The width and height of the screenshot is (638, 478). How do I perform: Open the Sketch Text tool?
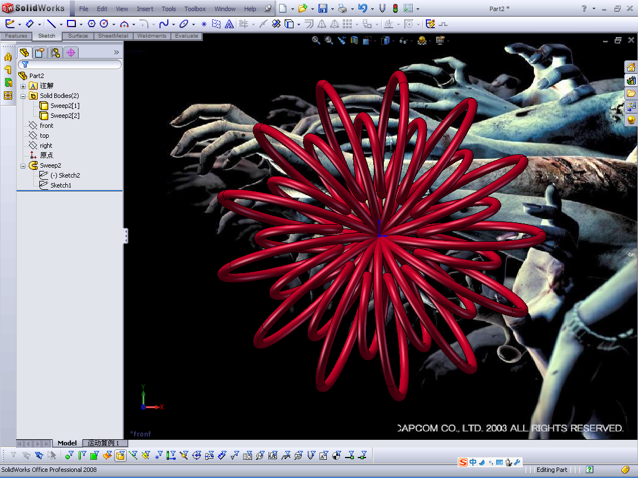pyautogui.click(x=229, y=24)
